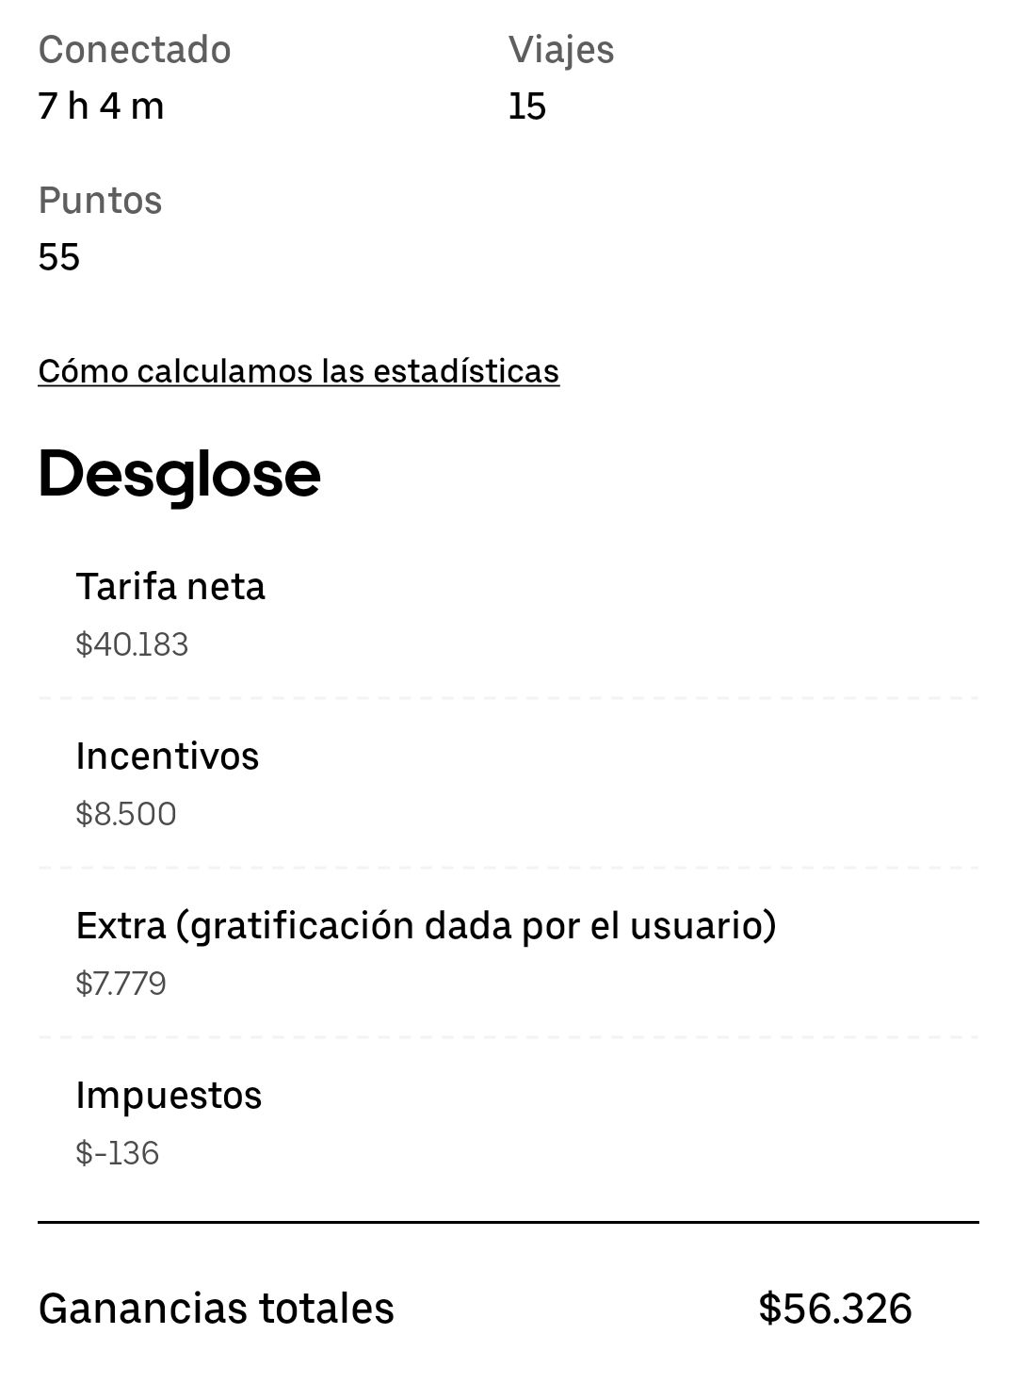Select the $56.326 total earnings amount
The image size is (1017, 1383).
pyautogui.click(x=835, y=1309)
